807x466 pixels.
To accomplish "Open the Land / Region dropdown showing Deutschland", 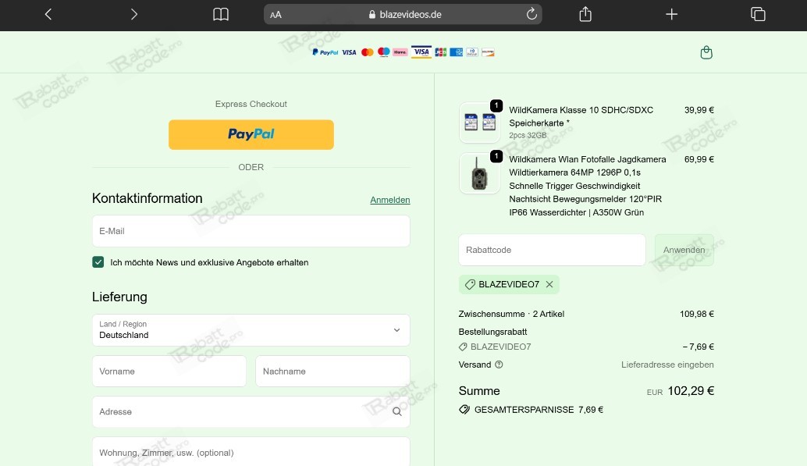I will pos(251,330).
